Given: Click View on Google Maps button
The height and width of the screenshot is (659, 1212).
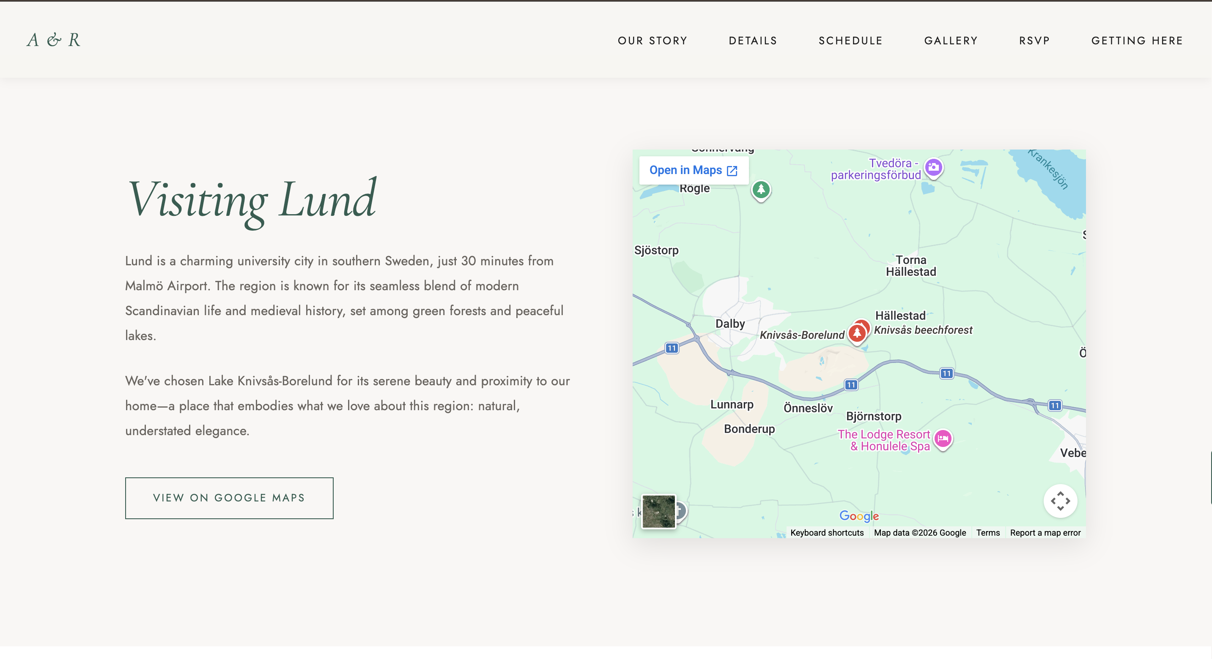Looking at the screenshot, I should click(229, 498).
